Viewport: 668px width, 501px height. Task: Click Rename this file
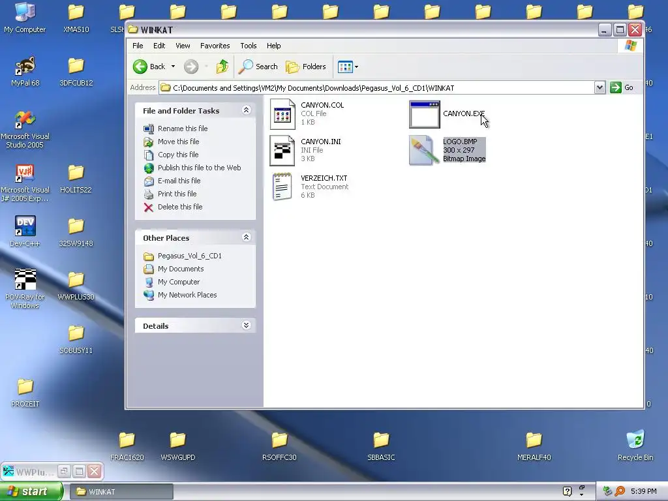(183, 129)
